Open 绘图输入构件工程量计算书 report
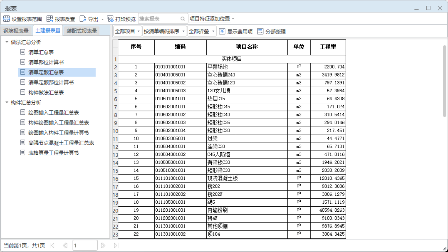The image size is (448, 252). (x=59, y=133)
